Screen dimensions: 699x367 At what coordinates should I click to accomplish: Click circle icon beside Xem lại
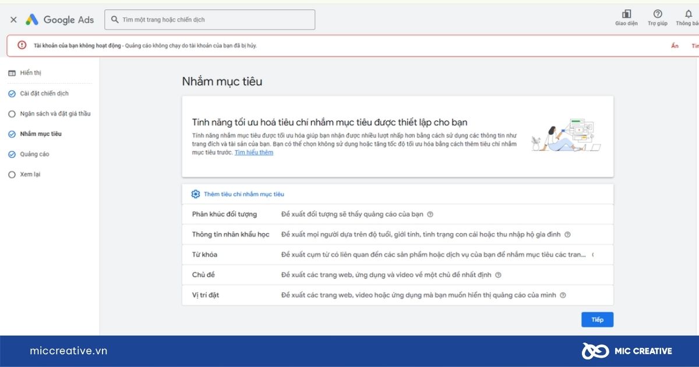tap(12, 174)
